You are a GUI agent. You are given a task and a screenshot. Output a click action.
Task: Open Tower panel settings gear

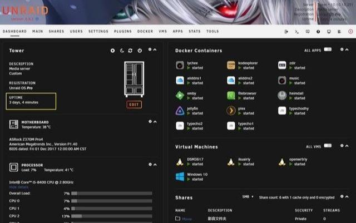click(150, 49)
